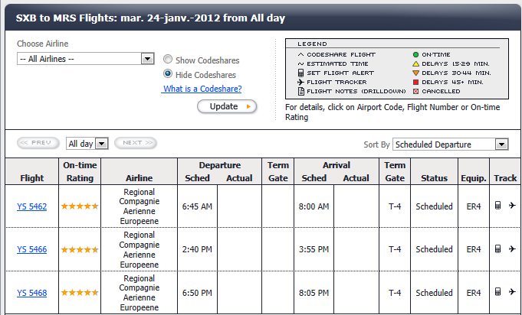Click ER4 equipment for YS 5466

[x=474, y=249]
